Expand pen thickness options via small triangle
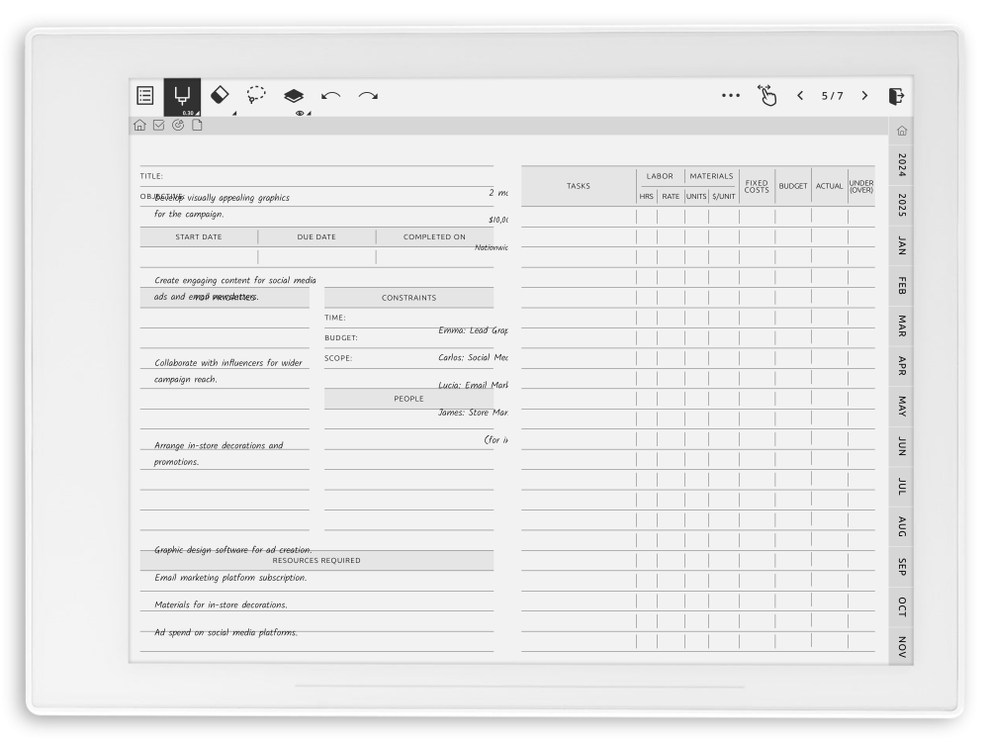This screenshot has width=989, height=742. click(198, 113)
